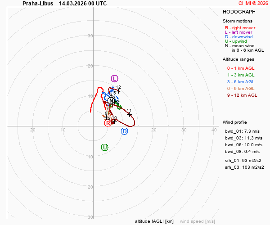Select the 0 - 1 km AGL legend entry
Viewport: 270px width, 225px height.
[x=240, y=68]
